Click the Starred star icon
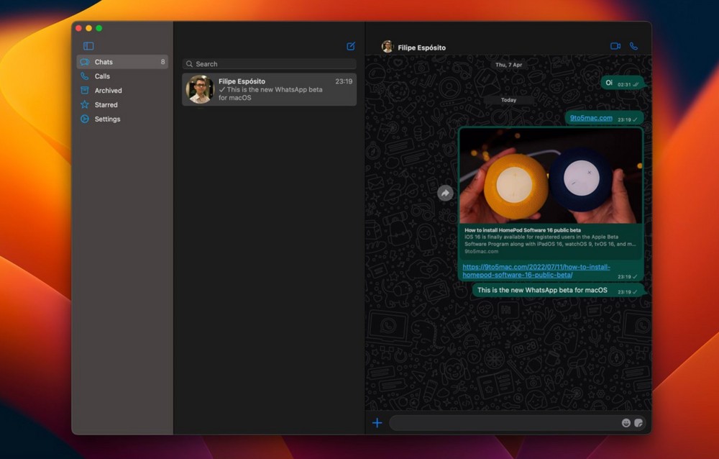Screen dimensions: 719x459 [x=85, y=104]
